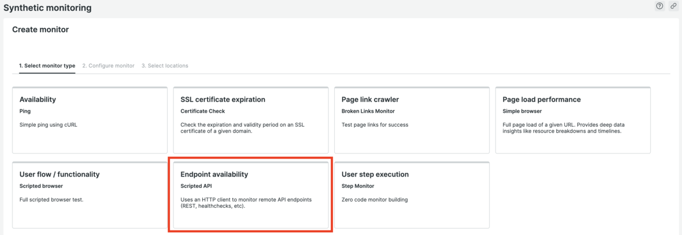Click the highlighted Endpoint availability card
Screen dimensions: 682x235
[251, 195]
